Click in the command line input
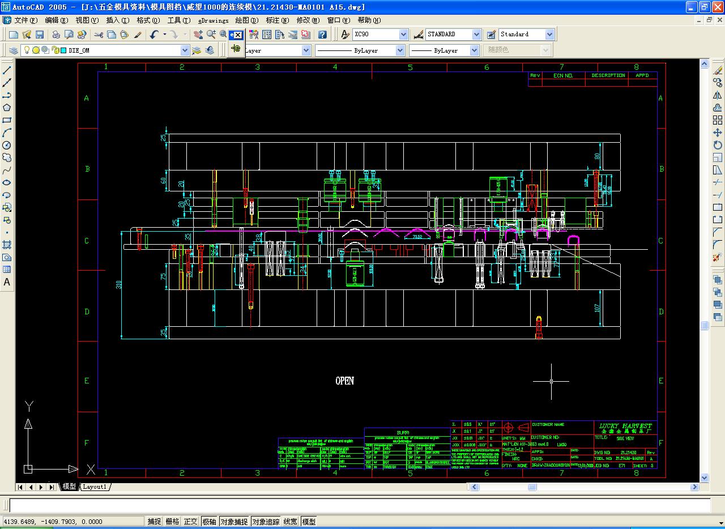 360,505
